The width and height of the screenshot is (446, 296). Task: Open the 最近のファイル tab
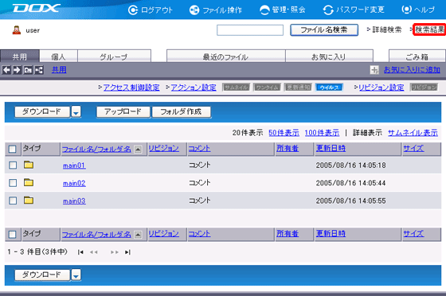pyautogui.click(x=226, y=56)
